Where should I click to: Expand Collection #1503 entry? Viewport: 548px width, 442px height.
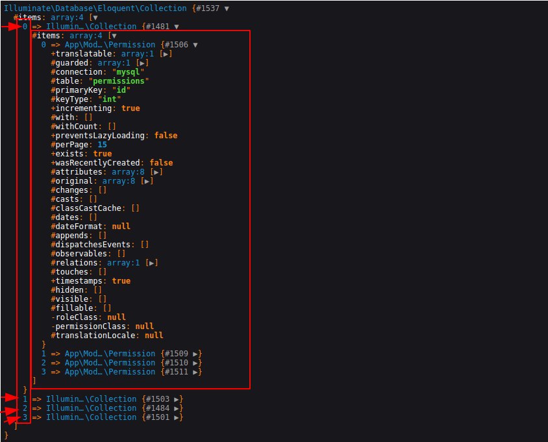click(177, 399)
